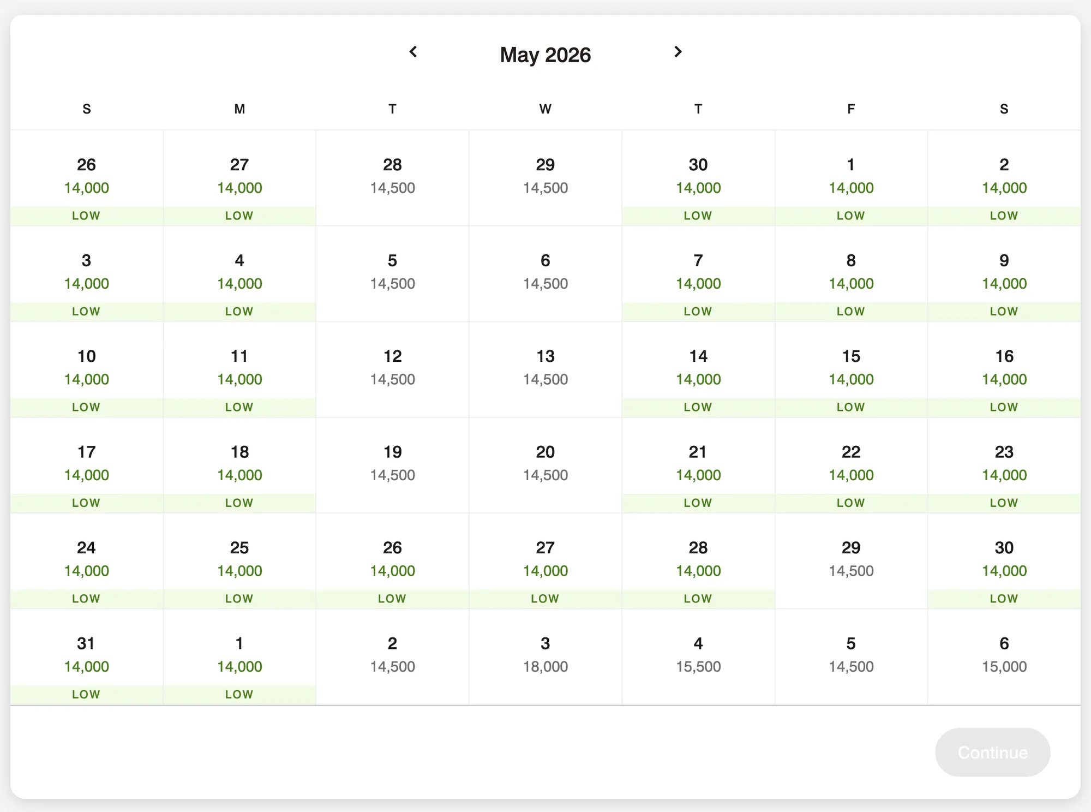Screen dimensions: 1091x812
Task: Pick May 27 low fare date
Action: click(545, 561)
